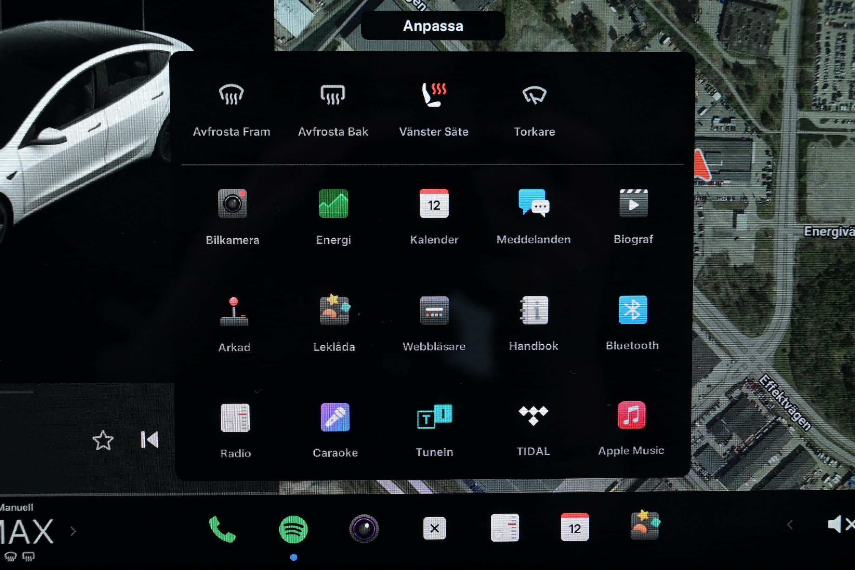Open Torkare wiper settings
This screenshot has width=855, height=570.
pos(534,95)
